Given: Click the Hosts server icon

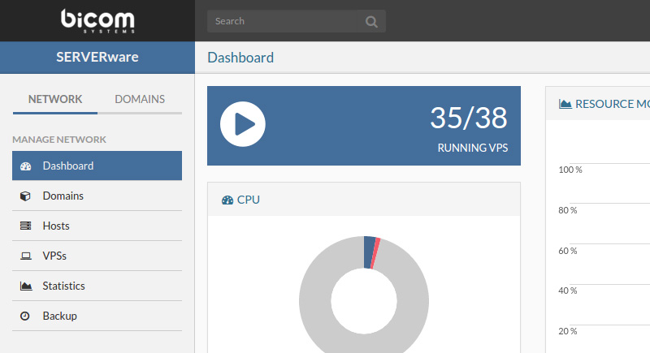Looking at the screenshot, I should (x=25, y=226).
